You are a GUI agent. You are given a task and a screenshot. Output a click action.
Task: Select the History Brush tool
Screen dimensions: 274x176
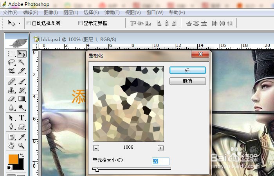(x=22, y=90)
